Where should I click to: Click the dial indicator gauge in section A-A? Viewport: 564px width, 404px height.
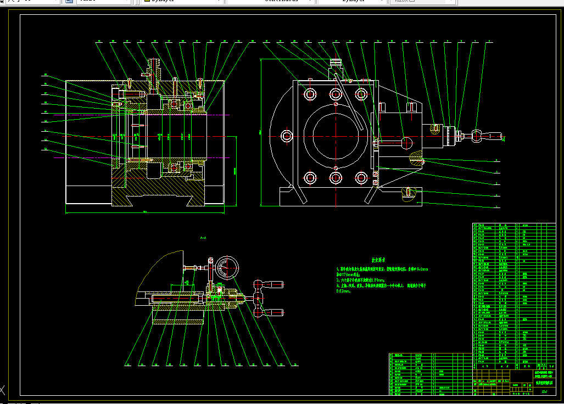pyautogui.click(x=227, y=267)
